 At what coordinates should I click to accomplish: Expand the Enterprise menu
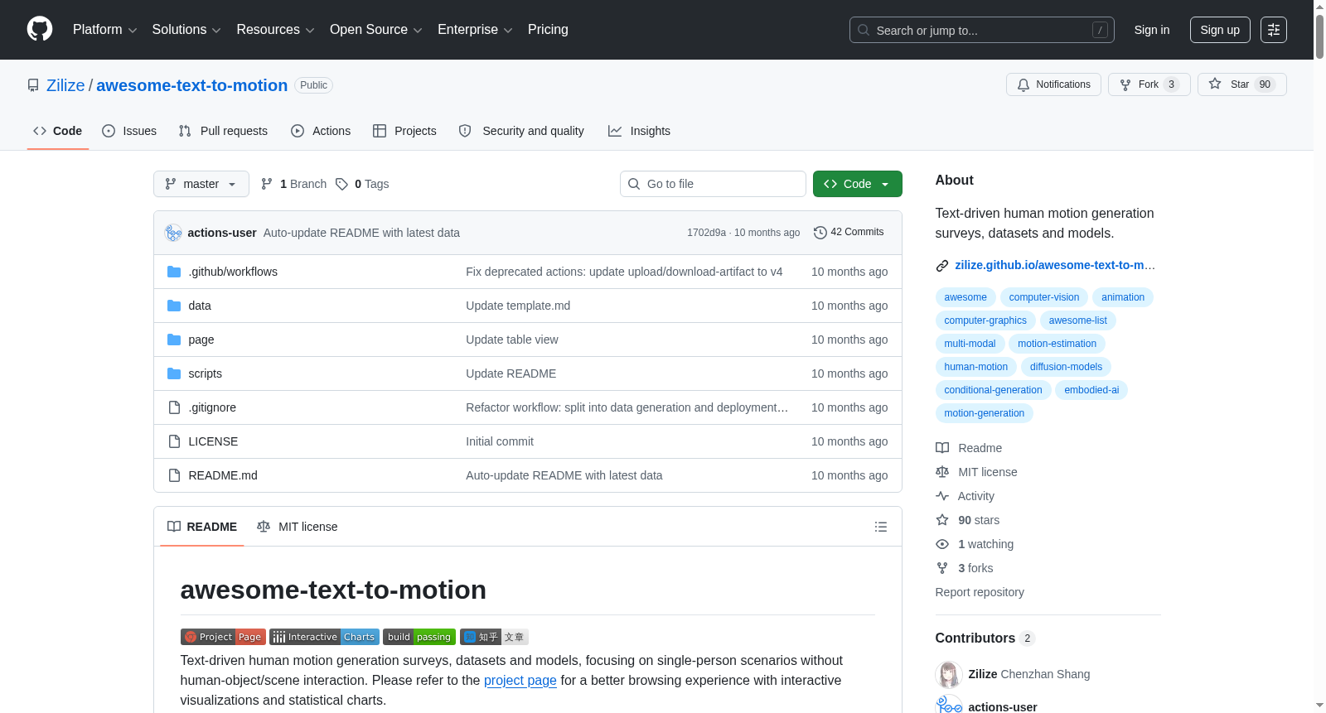(x=475, y=30)
